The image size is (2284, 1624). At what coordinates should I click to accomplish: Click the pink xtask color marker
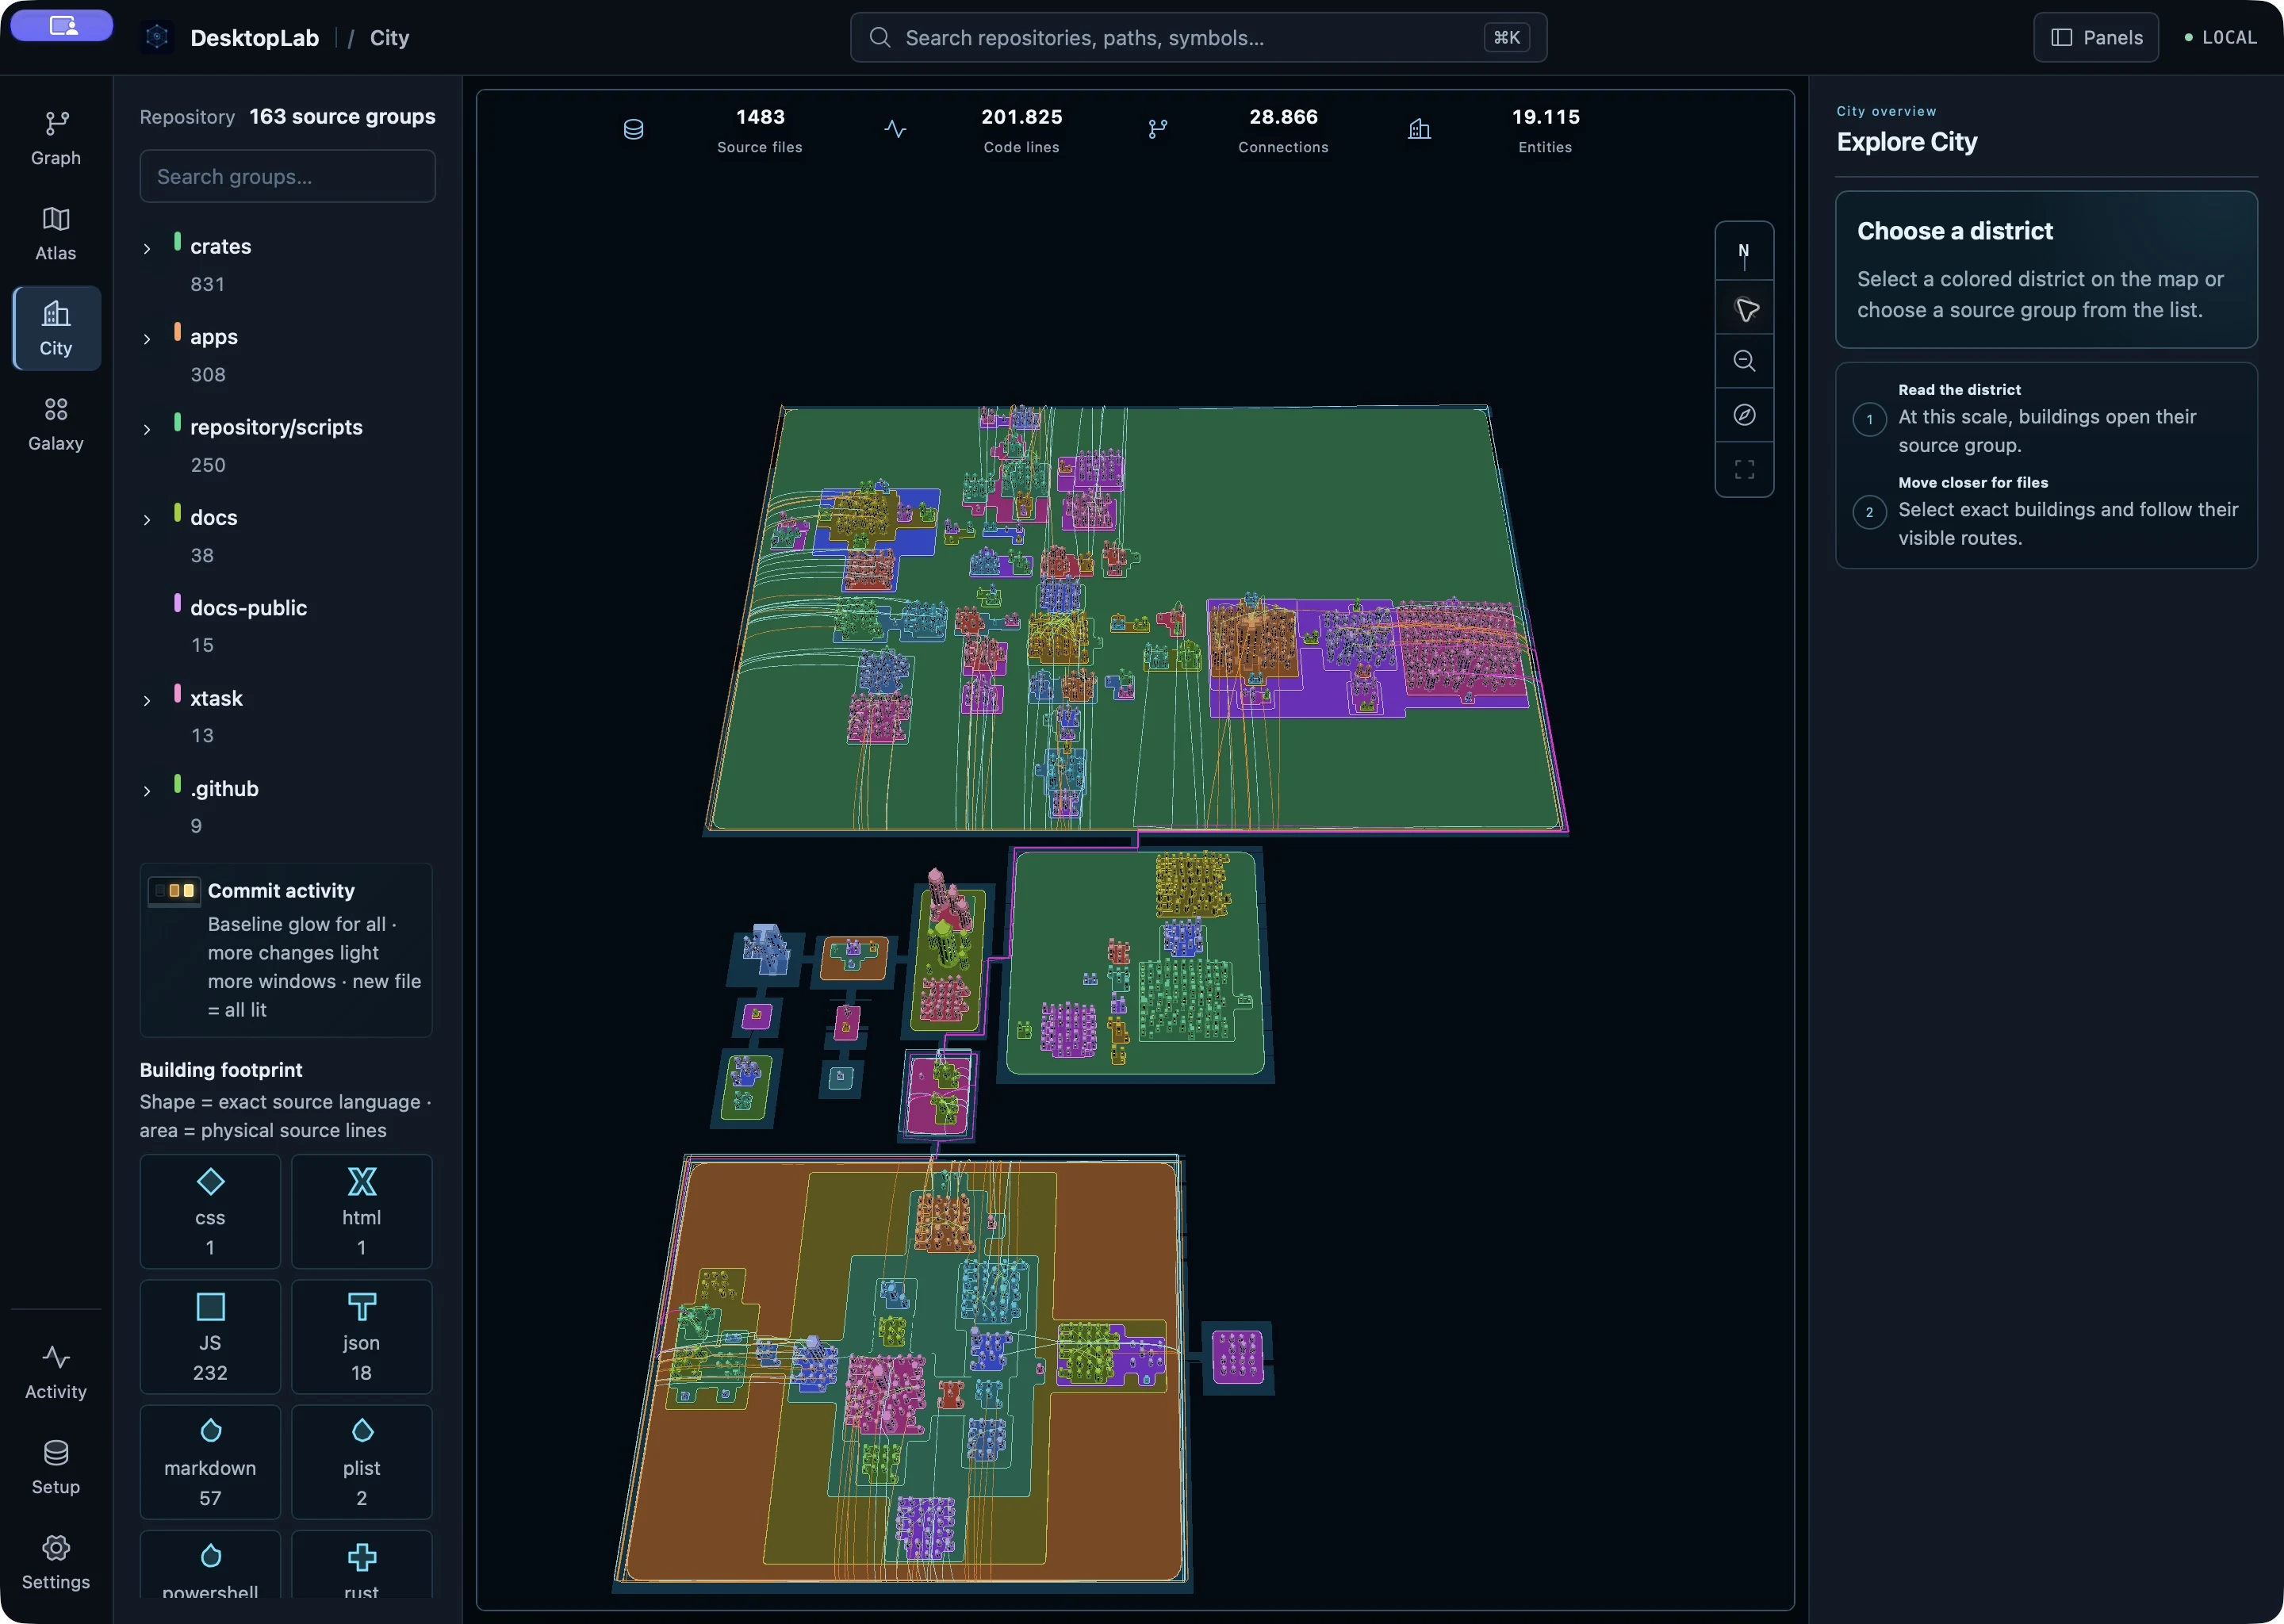(177, 693)
